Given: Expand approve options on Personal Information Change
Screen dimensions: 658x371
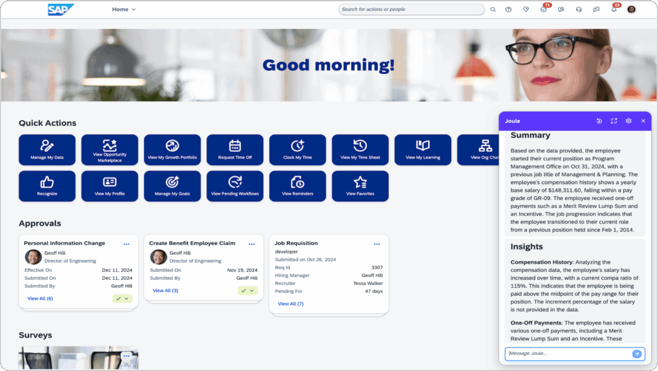Looking at the screenshot, I should point(127,298).
